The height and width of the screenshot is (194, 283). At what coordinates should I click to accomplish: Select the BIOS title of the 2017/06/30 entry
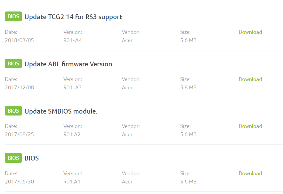click(x=32, y=158)
